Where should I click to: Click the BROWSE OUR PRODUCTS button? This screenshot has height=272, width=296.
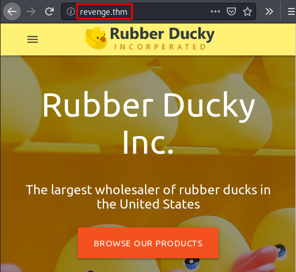pos(148,243)
